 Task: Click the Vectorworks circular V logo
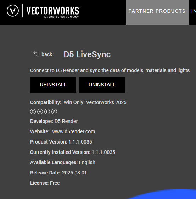[x=13, y=11]
